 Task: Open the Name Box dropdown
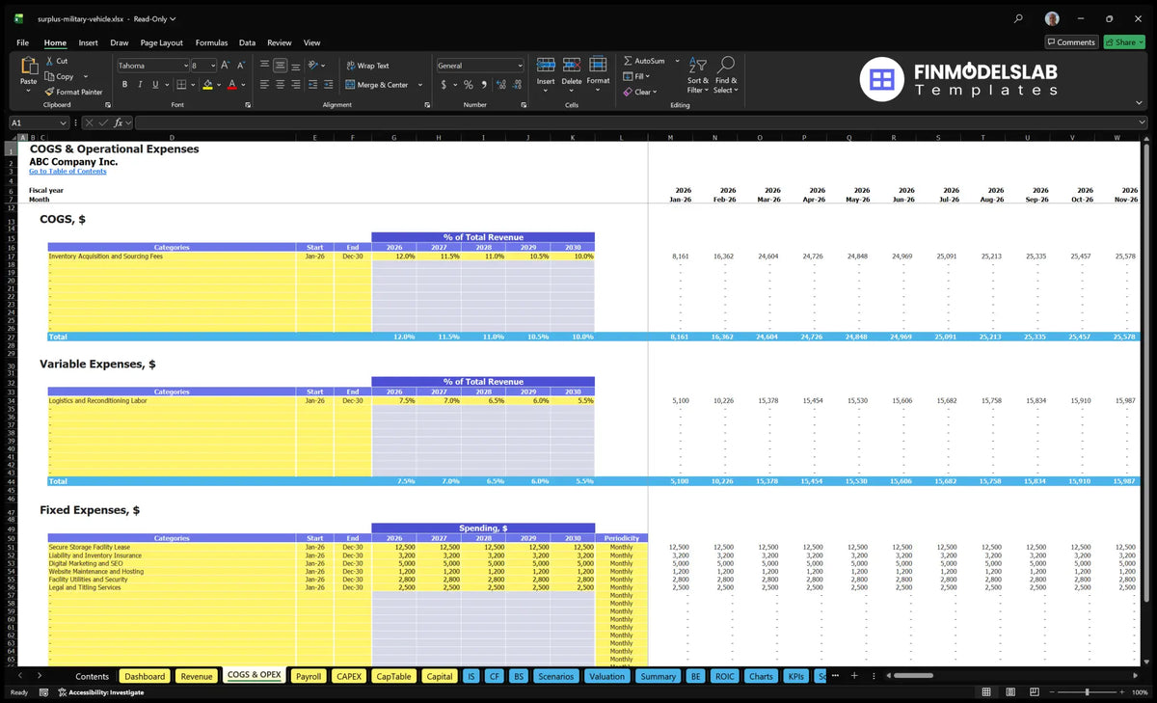tap(64, 122)
